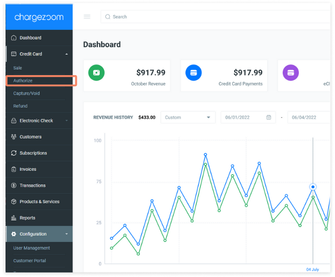The image size is (335, 277).
Task: Click the $917.99 October Revenue value
Action: 151,73
